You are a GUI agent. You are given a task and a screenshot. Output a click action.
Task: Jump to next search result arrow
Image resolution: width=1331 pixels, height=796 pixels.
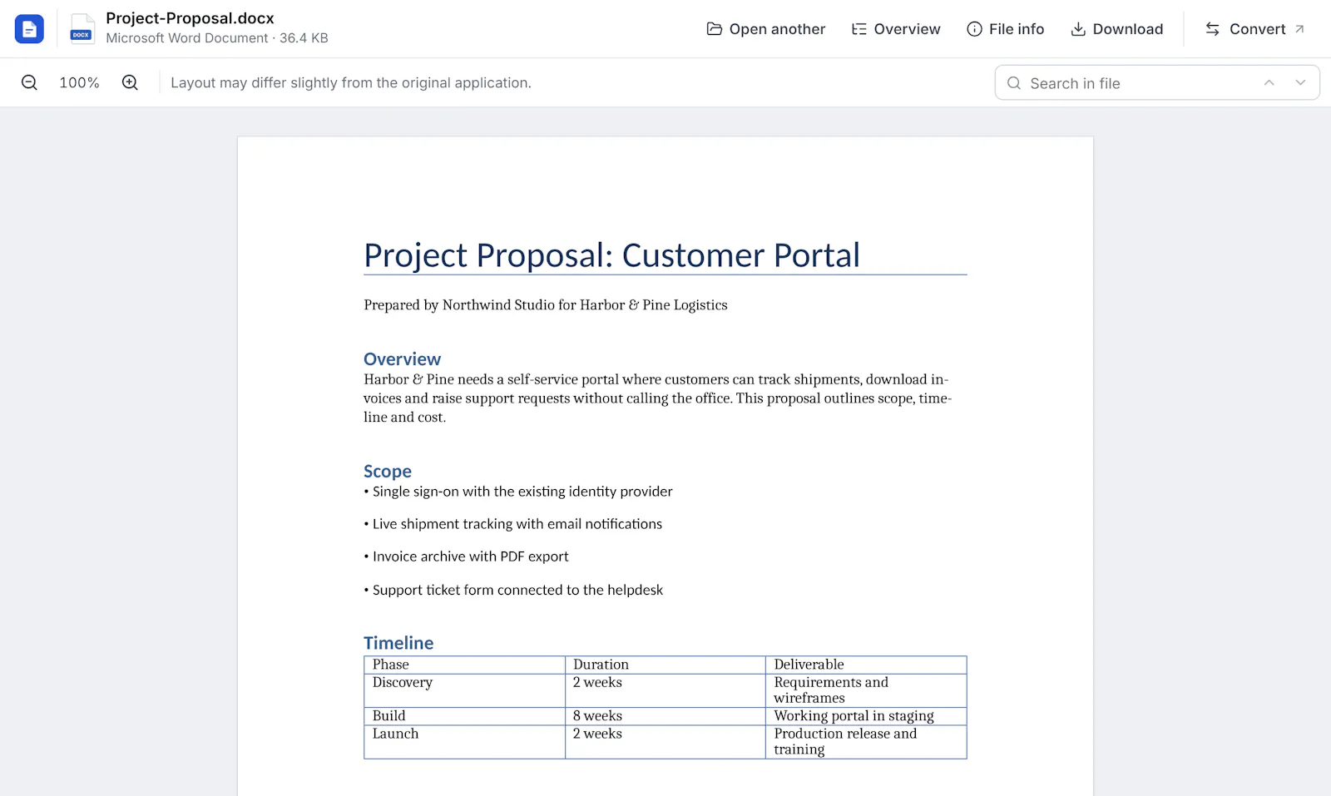tap(1300, 82)
